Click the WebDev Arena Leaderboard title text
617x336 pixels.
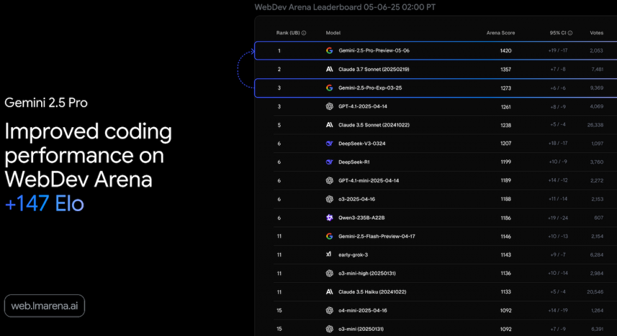[x=345, y=7]
